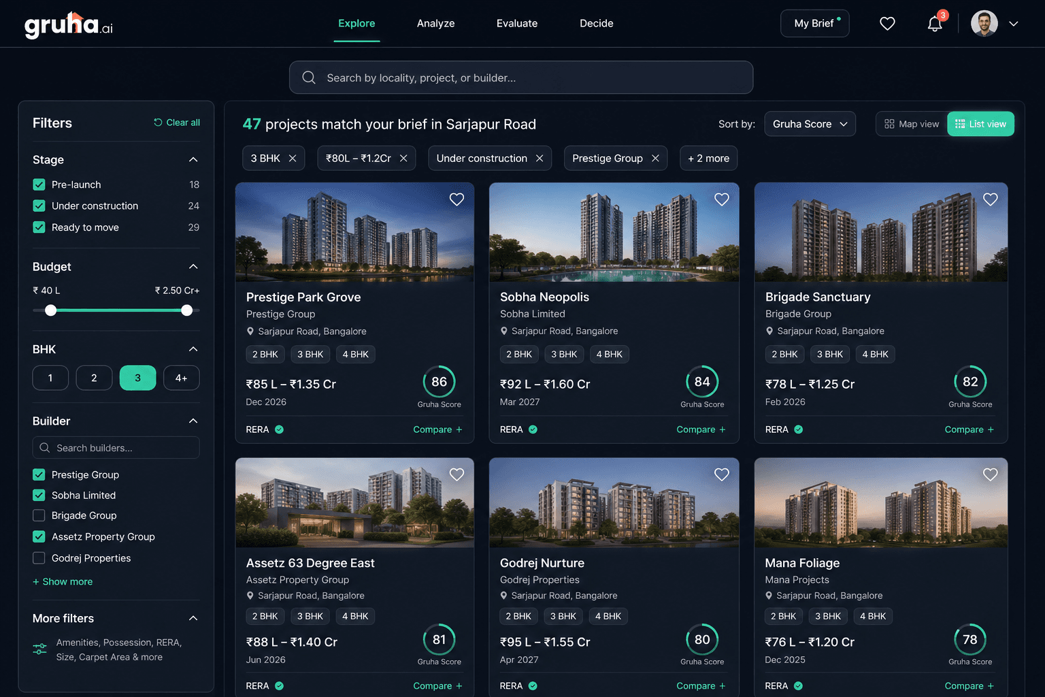Screen dimensions: 1045x697
Task: Open the Sort by Gruha Score dropdown
Action: pos(810,124)
